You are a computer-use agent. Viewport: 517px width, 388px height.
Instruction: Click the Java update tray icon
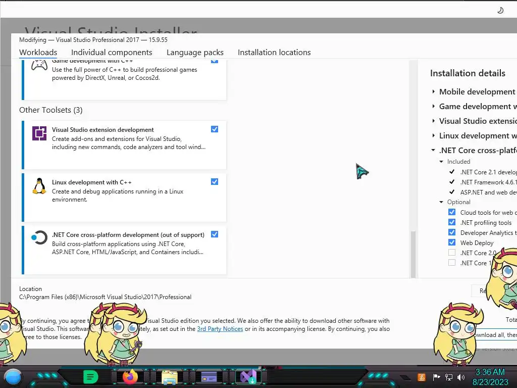422,377
